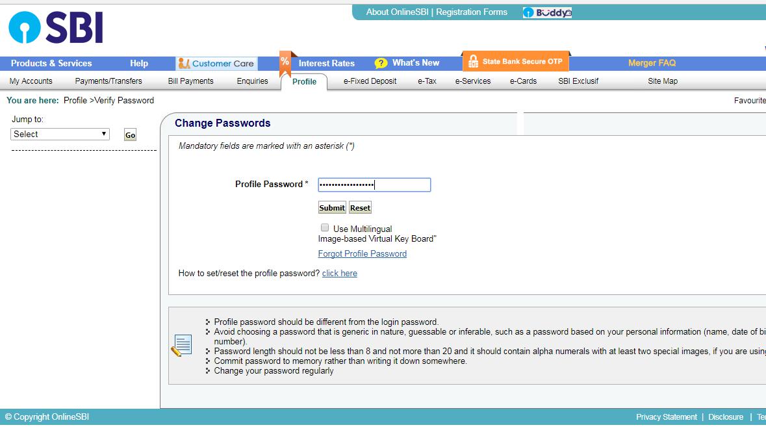This screenshot has height=436, width=766.
Task: Open the 'click here' help link
Action: tap(340, 274)
